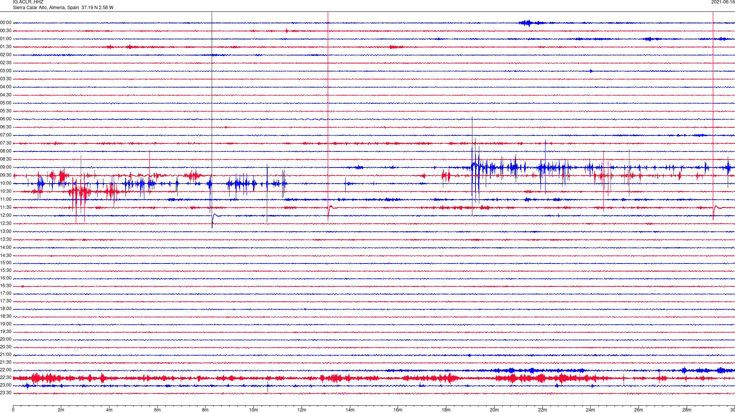Select the 15:00 trace row label
Image resolution: width=735 pixels, height=413 pixels.
pos(6,263)
